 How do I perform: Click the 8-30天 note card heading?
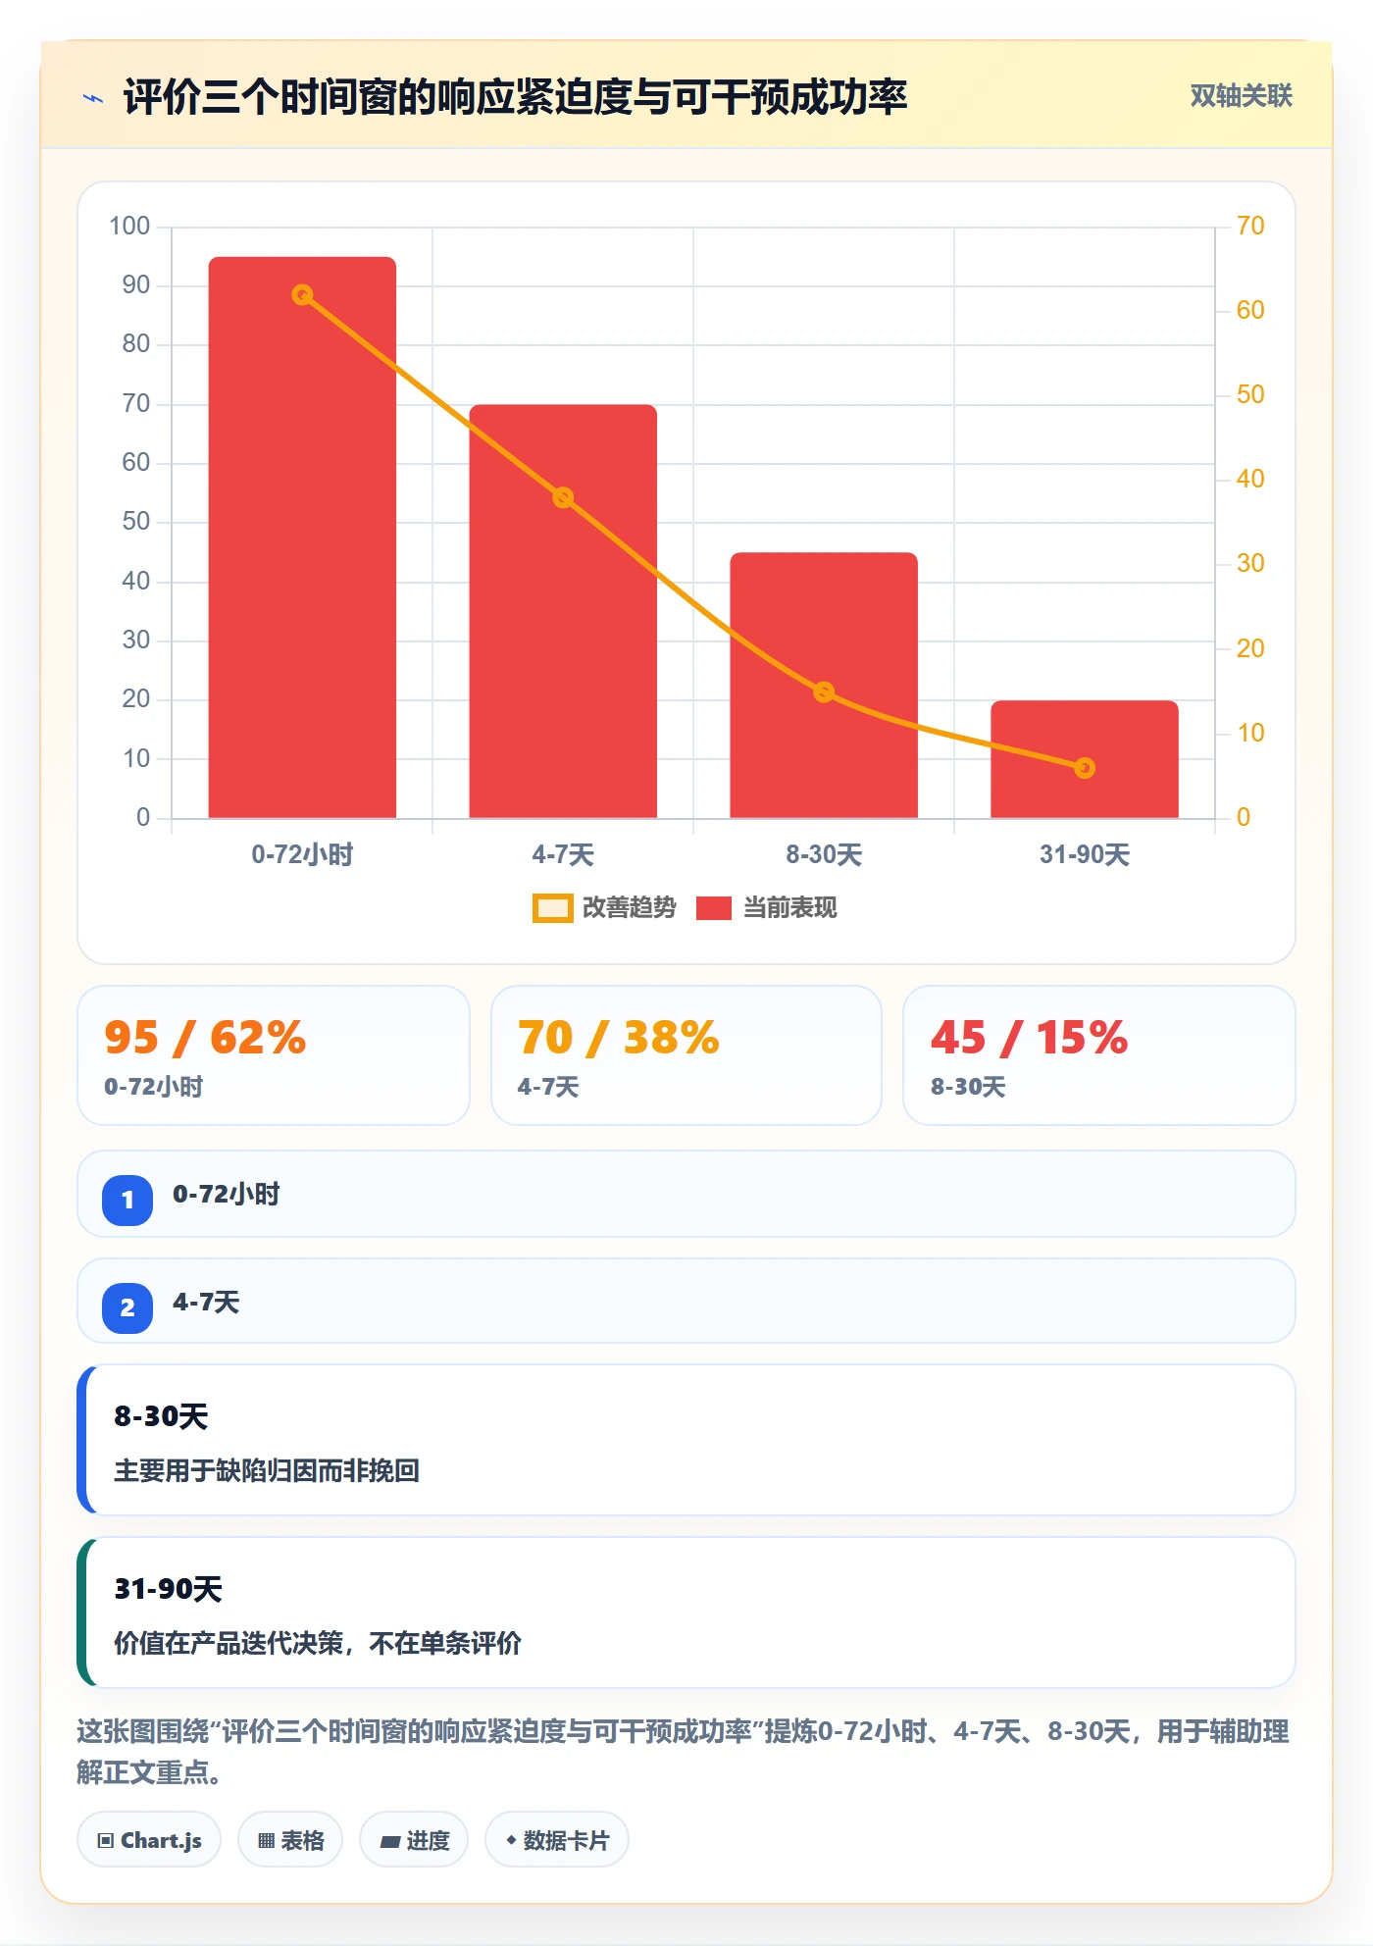(161, 1416)
